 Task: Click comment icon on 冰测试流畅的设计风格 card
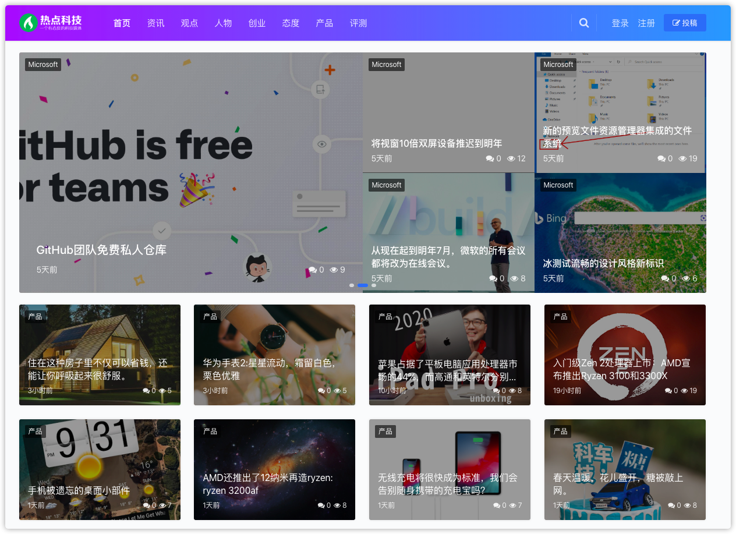coord(665,278)
